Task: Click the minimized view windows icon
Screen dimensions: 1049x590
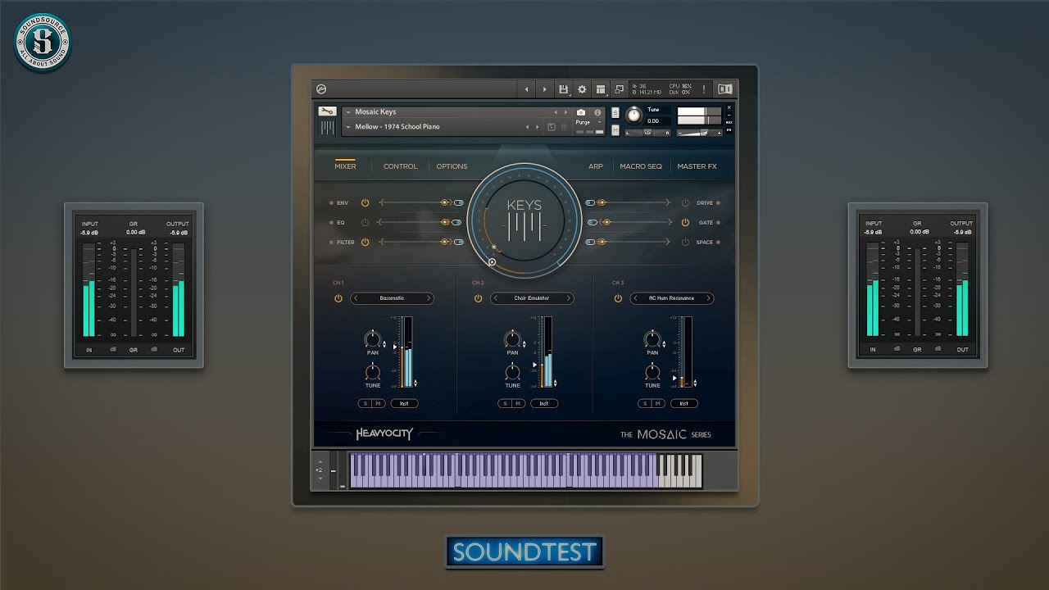Action: click(x=619, y=89)
